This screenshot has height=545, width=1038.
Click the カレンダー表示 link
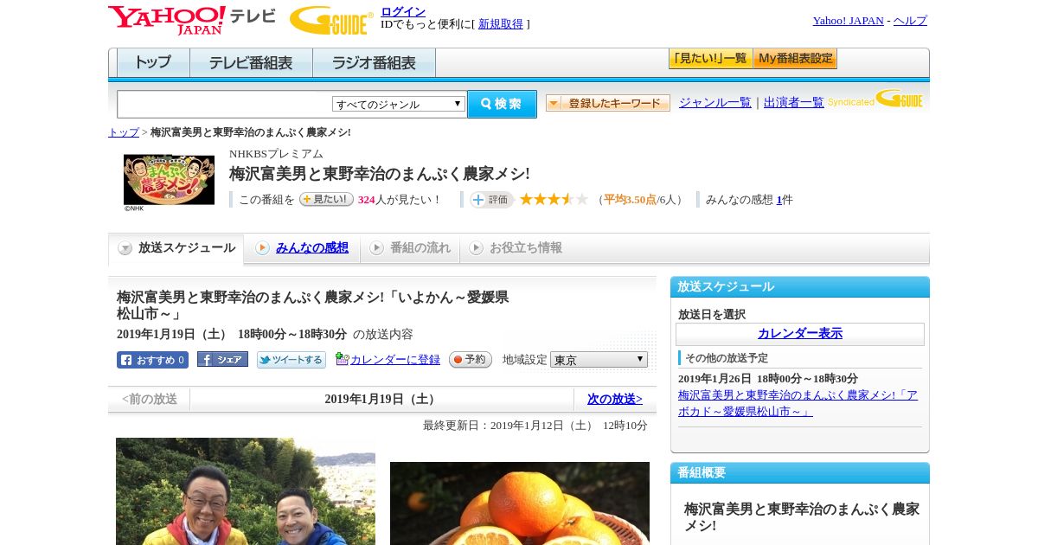pyautogui.click(x=800, y=334)
